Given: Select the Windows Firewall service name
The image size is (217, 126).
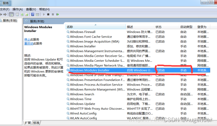Looking at the screenshot, I should [82, 32].
